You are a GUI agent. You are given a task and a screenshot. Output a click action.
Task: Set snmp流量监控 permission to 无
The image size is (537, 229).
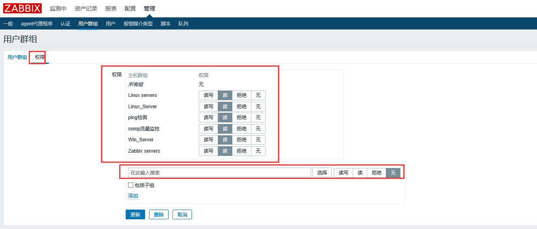(x=258, y=129)
